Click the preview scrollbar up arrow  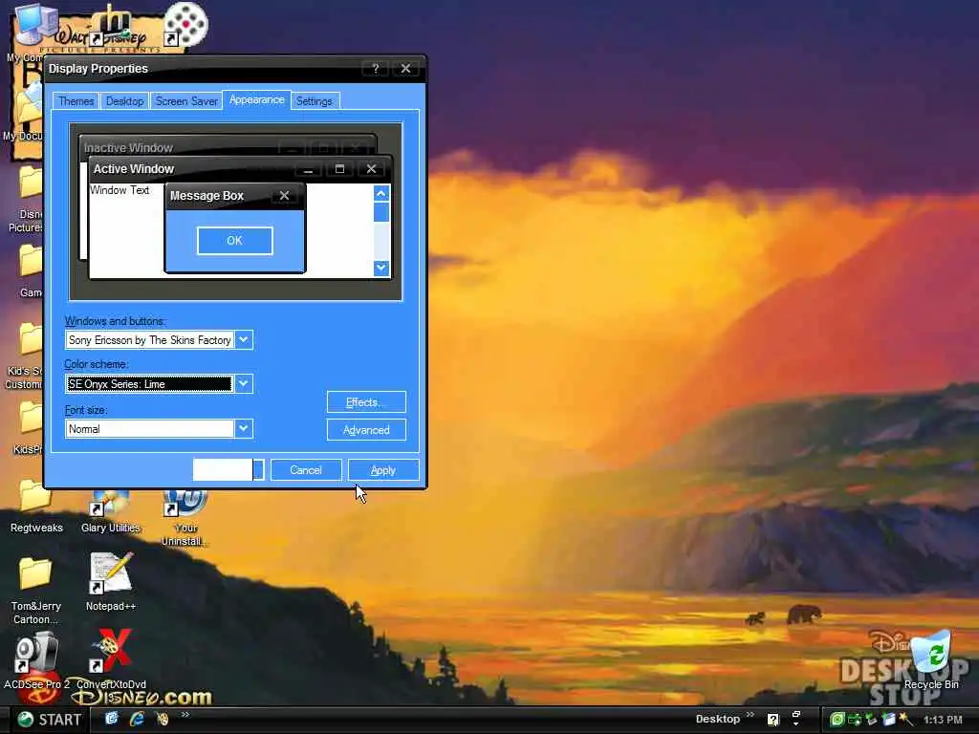click(x=381, y=193)
